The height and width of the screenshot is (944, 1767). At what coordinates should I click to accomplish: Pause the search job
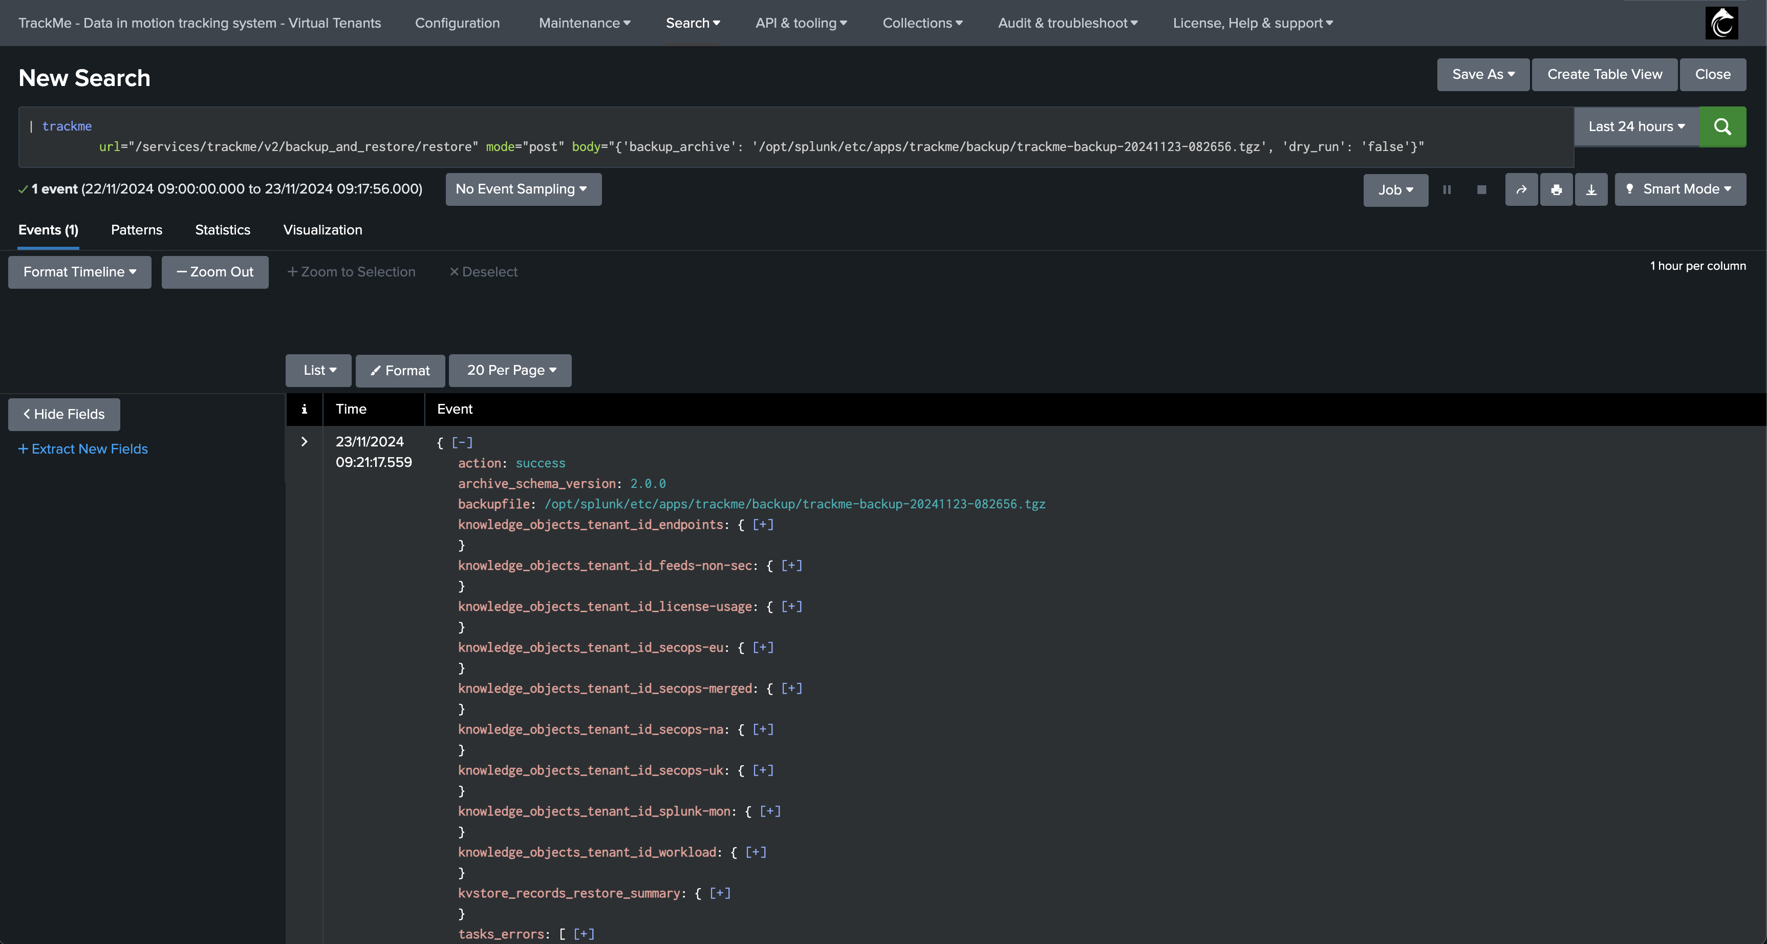click(1447, 189)
